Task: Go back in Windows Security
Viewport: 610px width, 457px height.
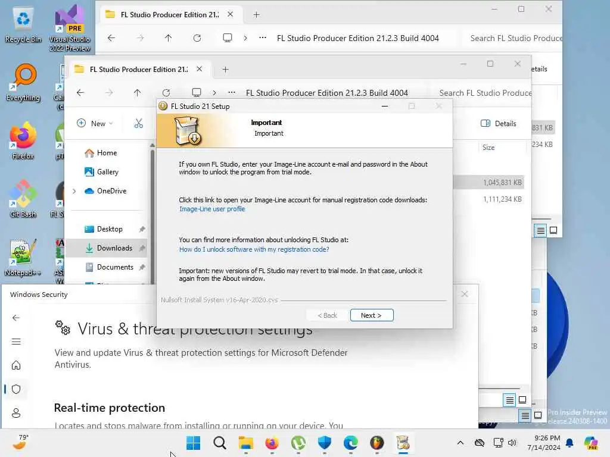Action: (16, 318)
